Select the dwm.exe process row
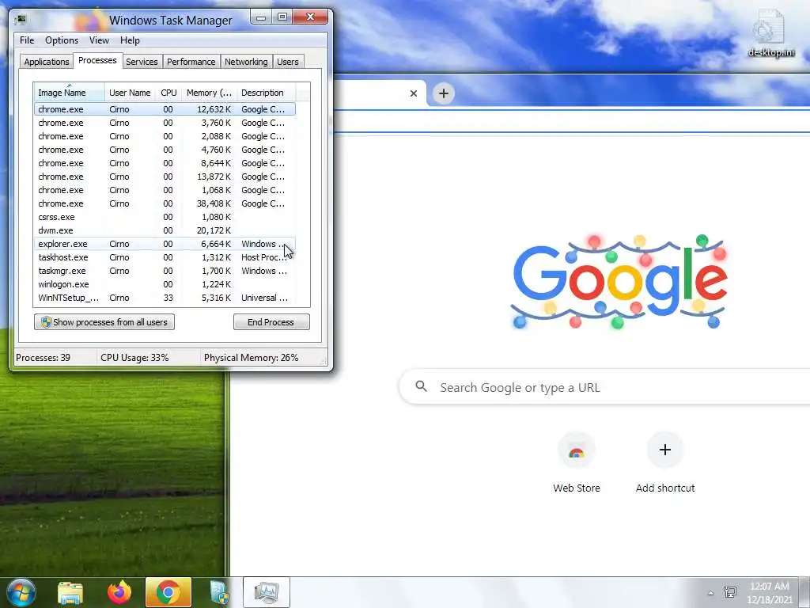The height and width of the screenshot is (608, 810). [x=165, y=230]
